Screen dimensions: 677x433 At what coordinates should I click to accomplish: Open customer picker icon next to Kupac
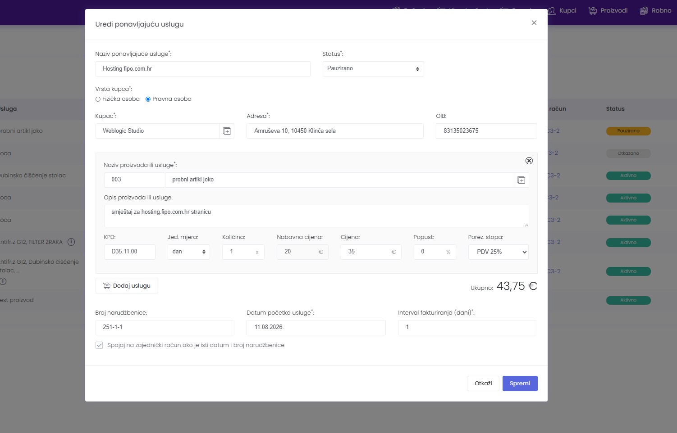pyautogui.click(x=227, y=131)
